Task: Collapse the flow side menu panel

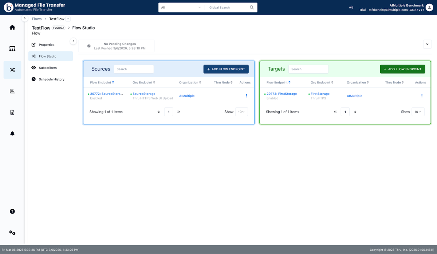Action: [x=73, y=41]
